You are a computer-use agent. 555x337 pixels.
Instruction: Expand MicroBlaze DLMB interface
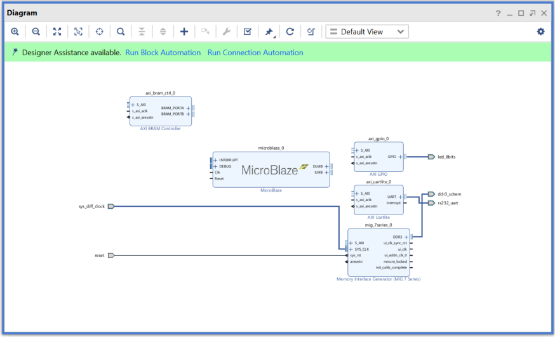(x=326, y=166)
